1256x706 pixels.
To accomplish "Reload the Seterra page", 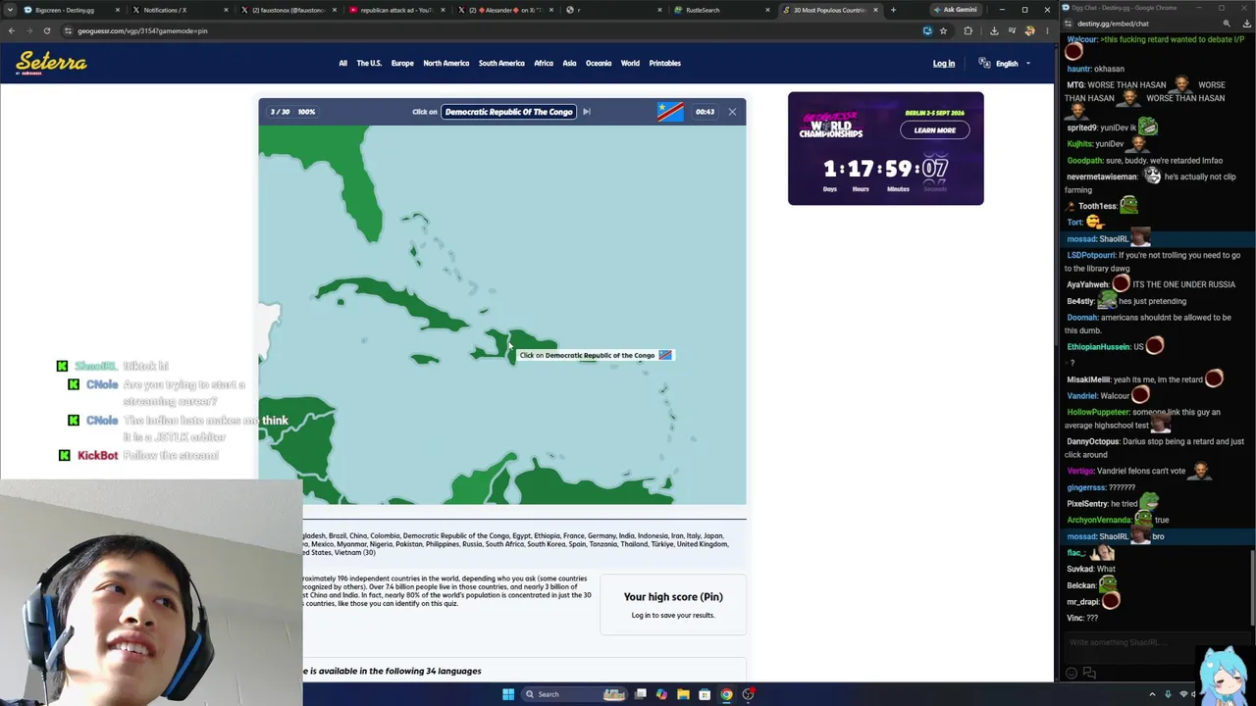I will (46, 30).
